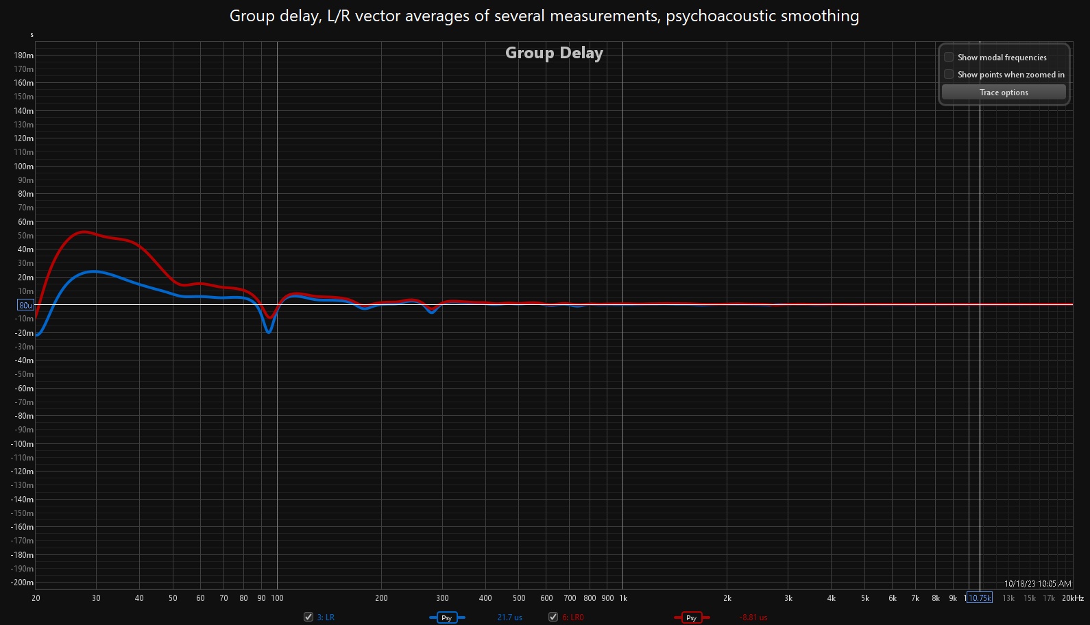The height and width of the screenshot is (625, 1090).
Task: Click the 20kHz axis label
Action: (x=1073, y=598)
